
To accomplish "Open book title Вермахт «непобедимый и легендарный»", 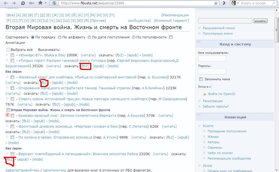I will point(78,154).
